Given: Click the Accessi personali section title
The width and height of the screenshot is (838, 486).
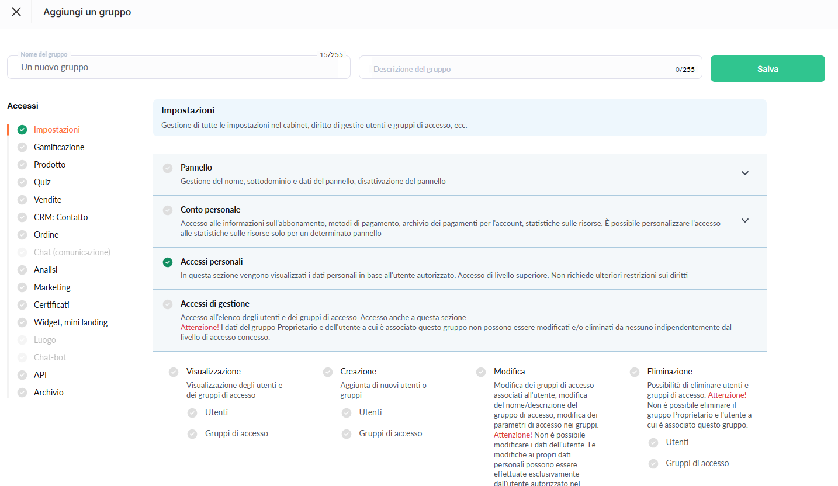Looking at the screenshot, I should (x=212, y=262).
